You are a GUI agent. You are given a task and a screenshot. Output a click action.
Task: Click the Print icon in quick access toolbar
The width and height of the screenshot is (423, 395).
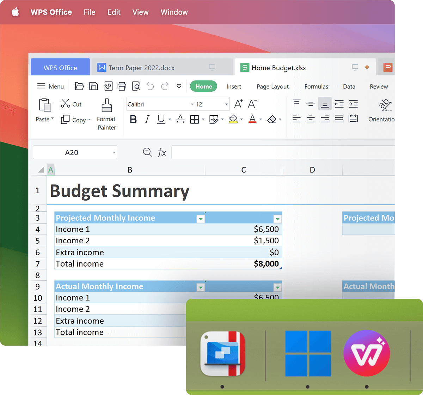pyautogui.click(x=122, y=86)
